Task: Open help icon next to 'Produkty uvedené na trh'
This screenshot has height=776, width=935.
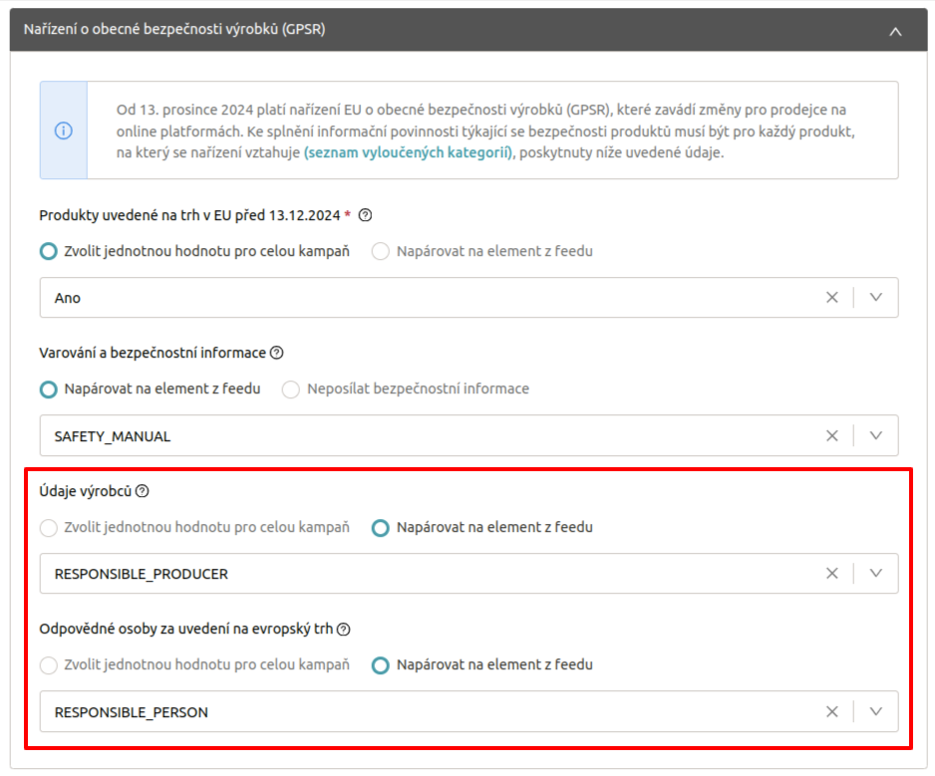Action: point(365,215)
